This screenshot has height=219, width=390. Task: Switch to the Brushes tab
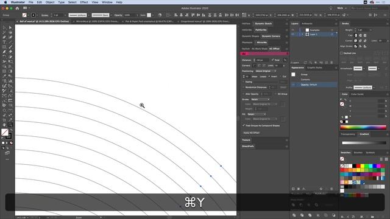coord(358,153)
